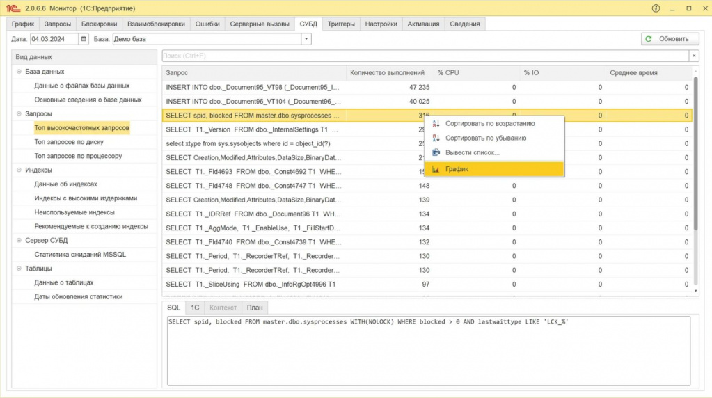Click the SQL query text area

[x=429, y=351]
